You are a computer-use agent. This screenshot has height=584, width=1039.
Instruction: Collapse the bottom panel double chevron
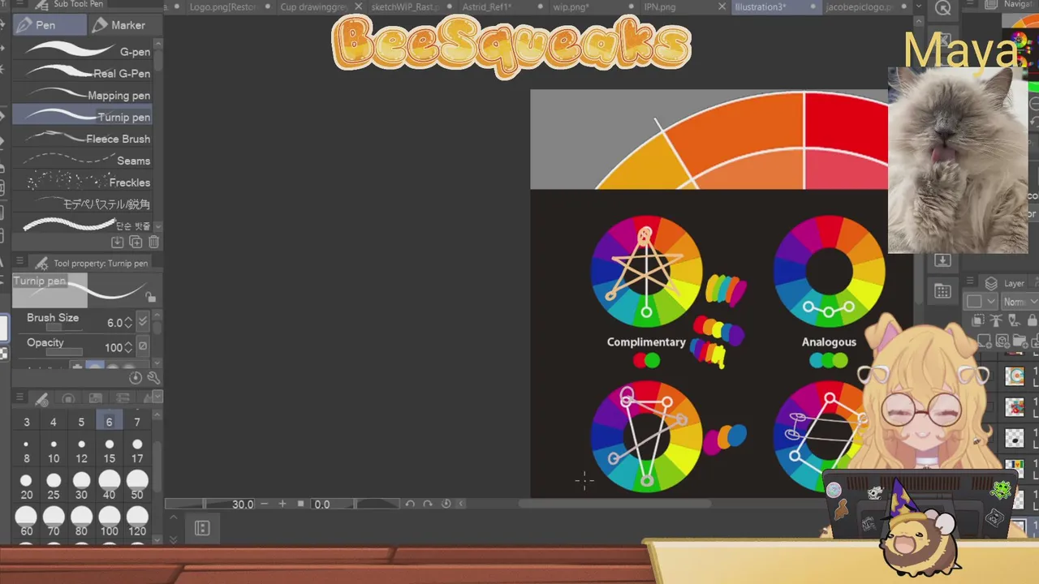tap(173, 539)
